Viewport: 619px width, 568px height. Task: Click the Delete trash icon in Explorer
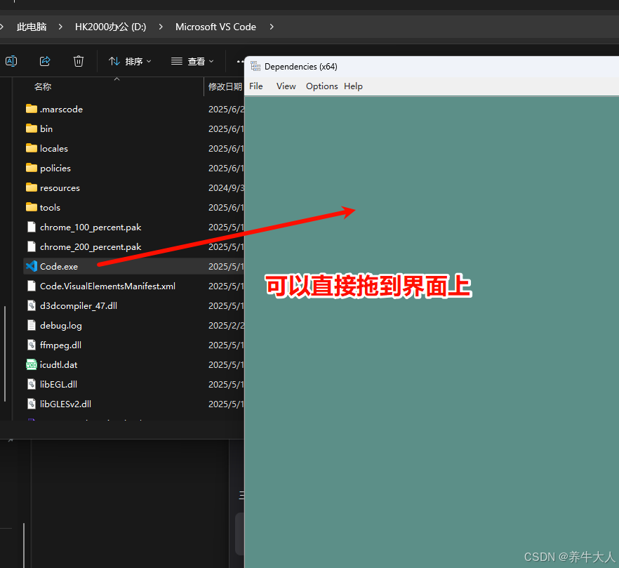pyautogui.click(x=79, y=61)
